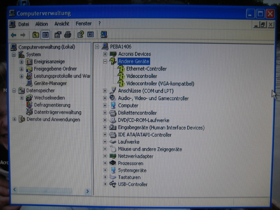Image resolution: width=280 pixels, height=210 pixels.
Task: Select the Ethernet-Controller unknown device icon
Action: click(121, 69)
